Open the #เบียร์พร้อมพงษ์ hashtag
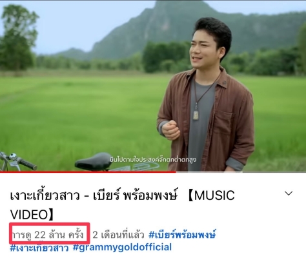Screen dimensions: 306x258 182,235
